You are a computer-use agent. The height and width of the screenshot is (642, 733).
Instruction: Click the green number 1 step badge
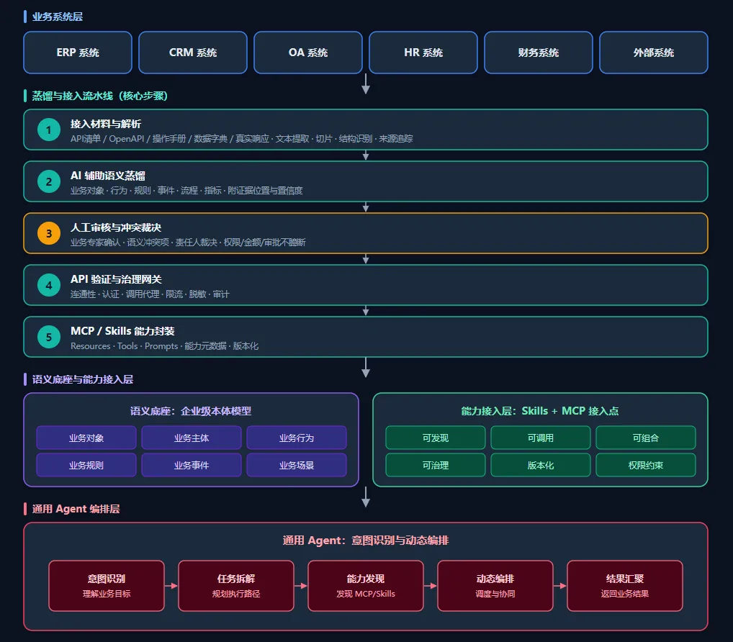click(x=49, y=130)
